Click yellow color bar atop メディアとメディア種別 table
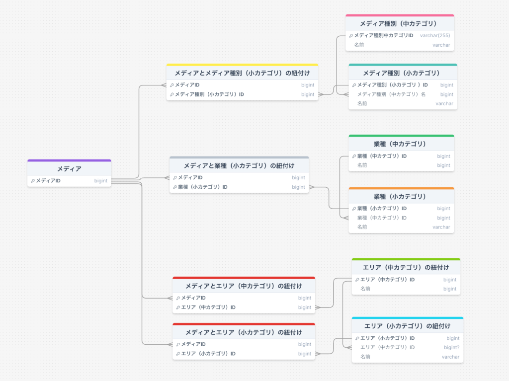Viewport: 509px width, 381px height. pyautogui.click(x=242, y=65)
